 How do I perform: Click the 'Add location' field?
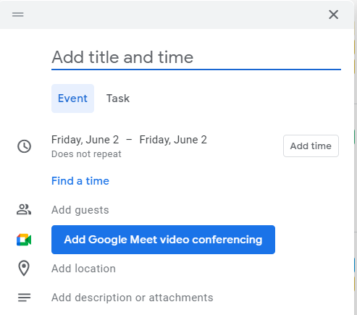pyautogui.click(x=83, y=269)
